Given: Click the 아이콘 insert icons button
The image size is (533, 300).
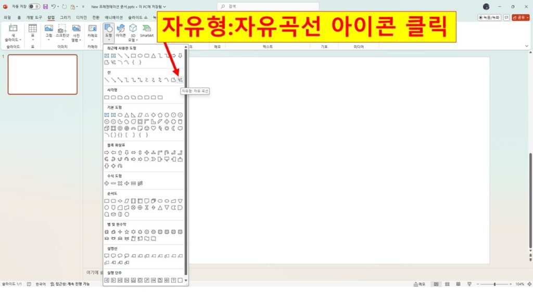Looking at the screenshot, I should pyautogui.click(x=121, y=31).
